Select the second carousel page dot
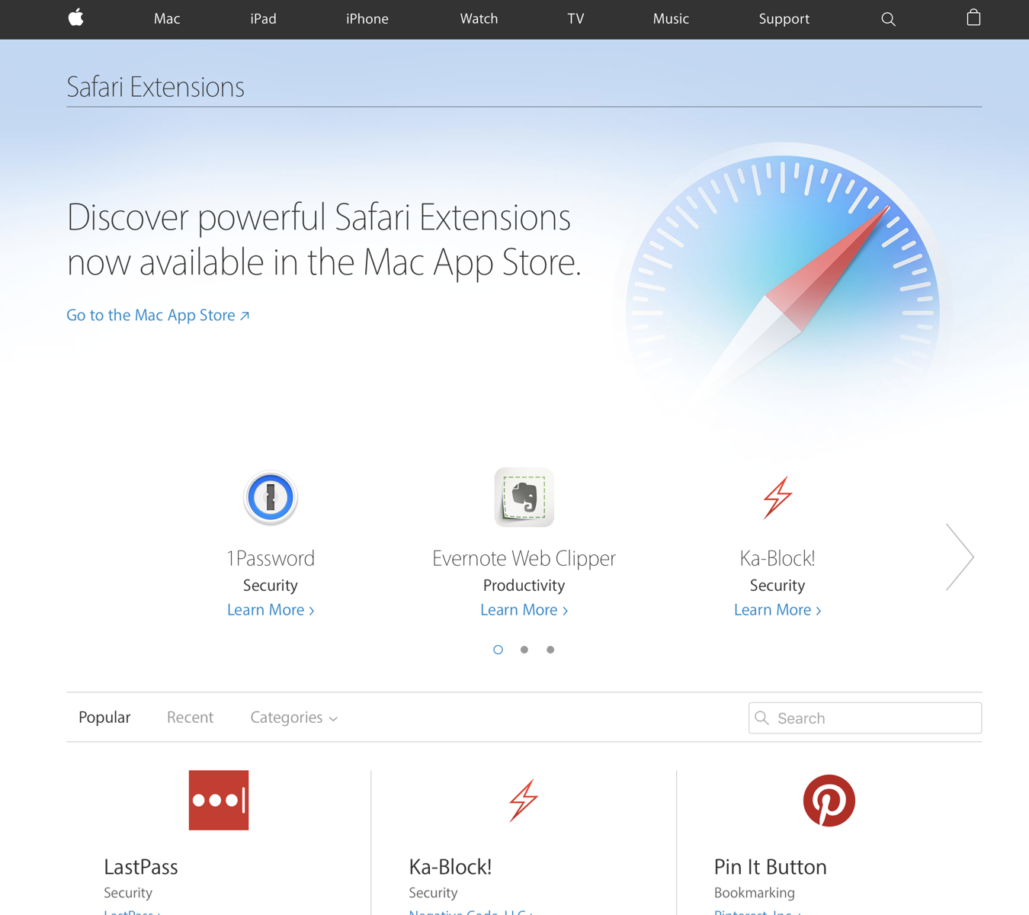Image resolution: width=1029 pixels, height=915 pixels. pos(524,650)
